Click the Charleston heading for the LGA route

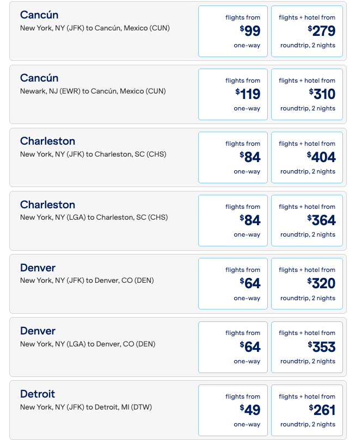coord(47,204)
